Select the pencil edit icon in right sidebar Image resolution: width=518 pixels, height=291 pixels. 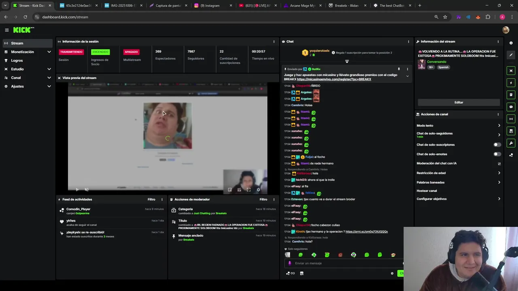point(511,55)
